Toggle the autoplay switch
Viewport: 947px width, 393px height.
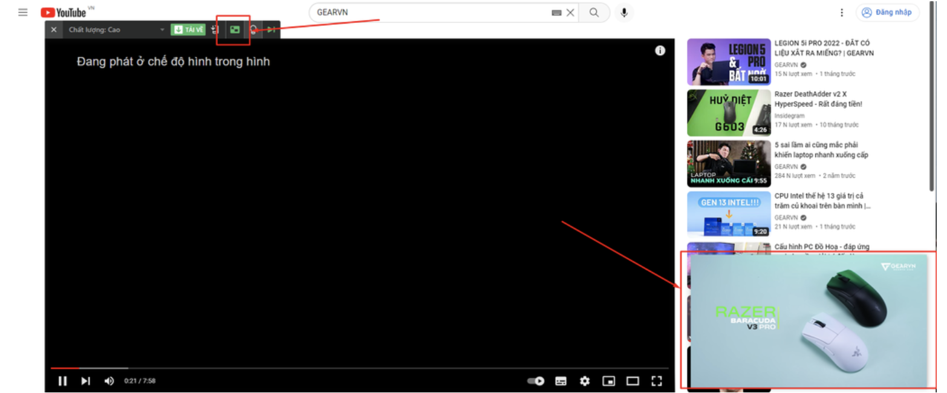(536, 381)
